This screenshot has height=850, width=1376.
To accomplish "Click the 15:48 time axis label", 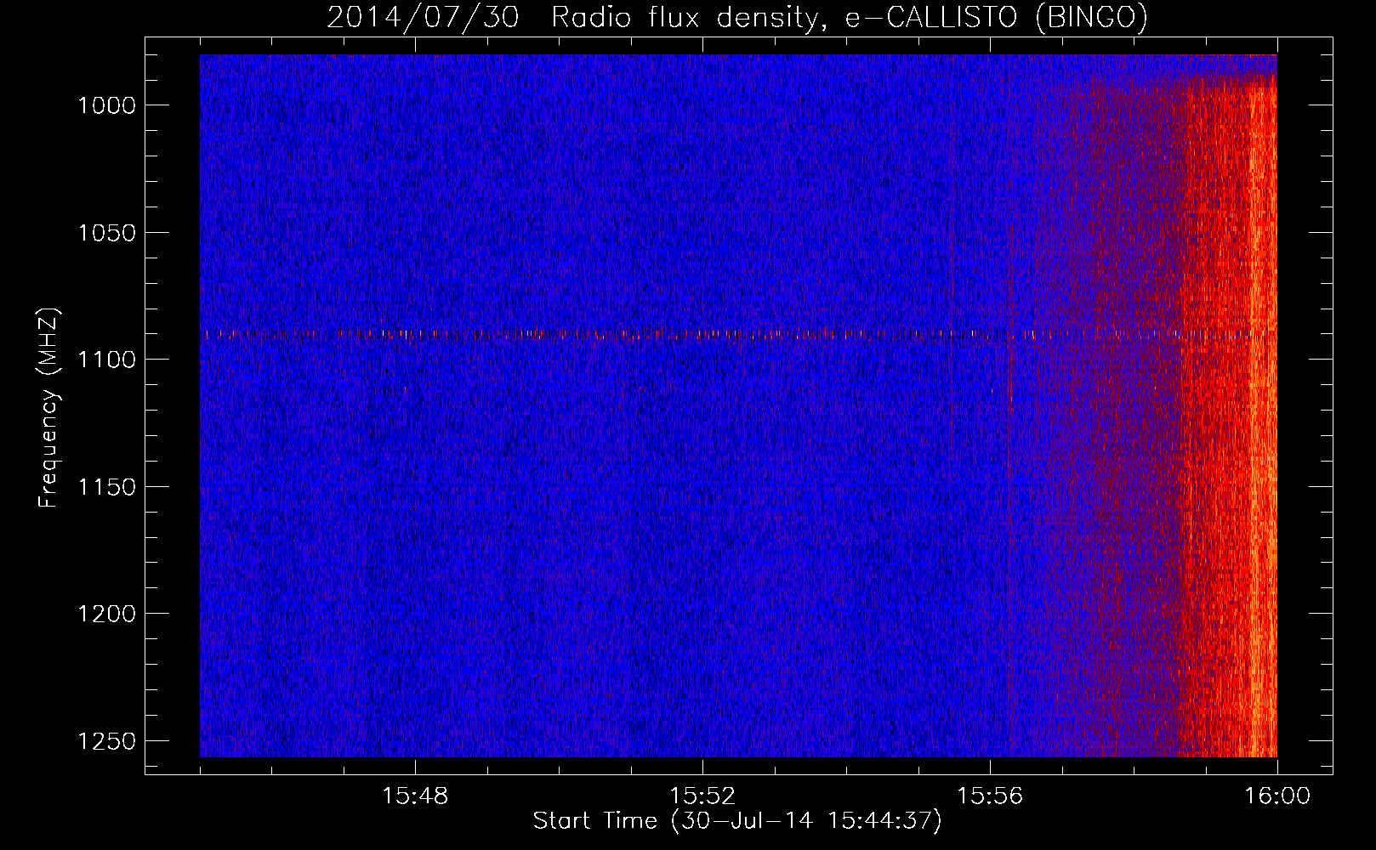I will [x=415, y=796].
